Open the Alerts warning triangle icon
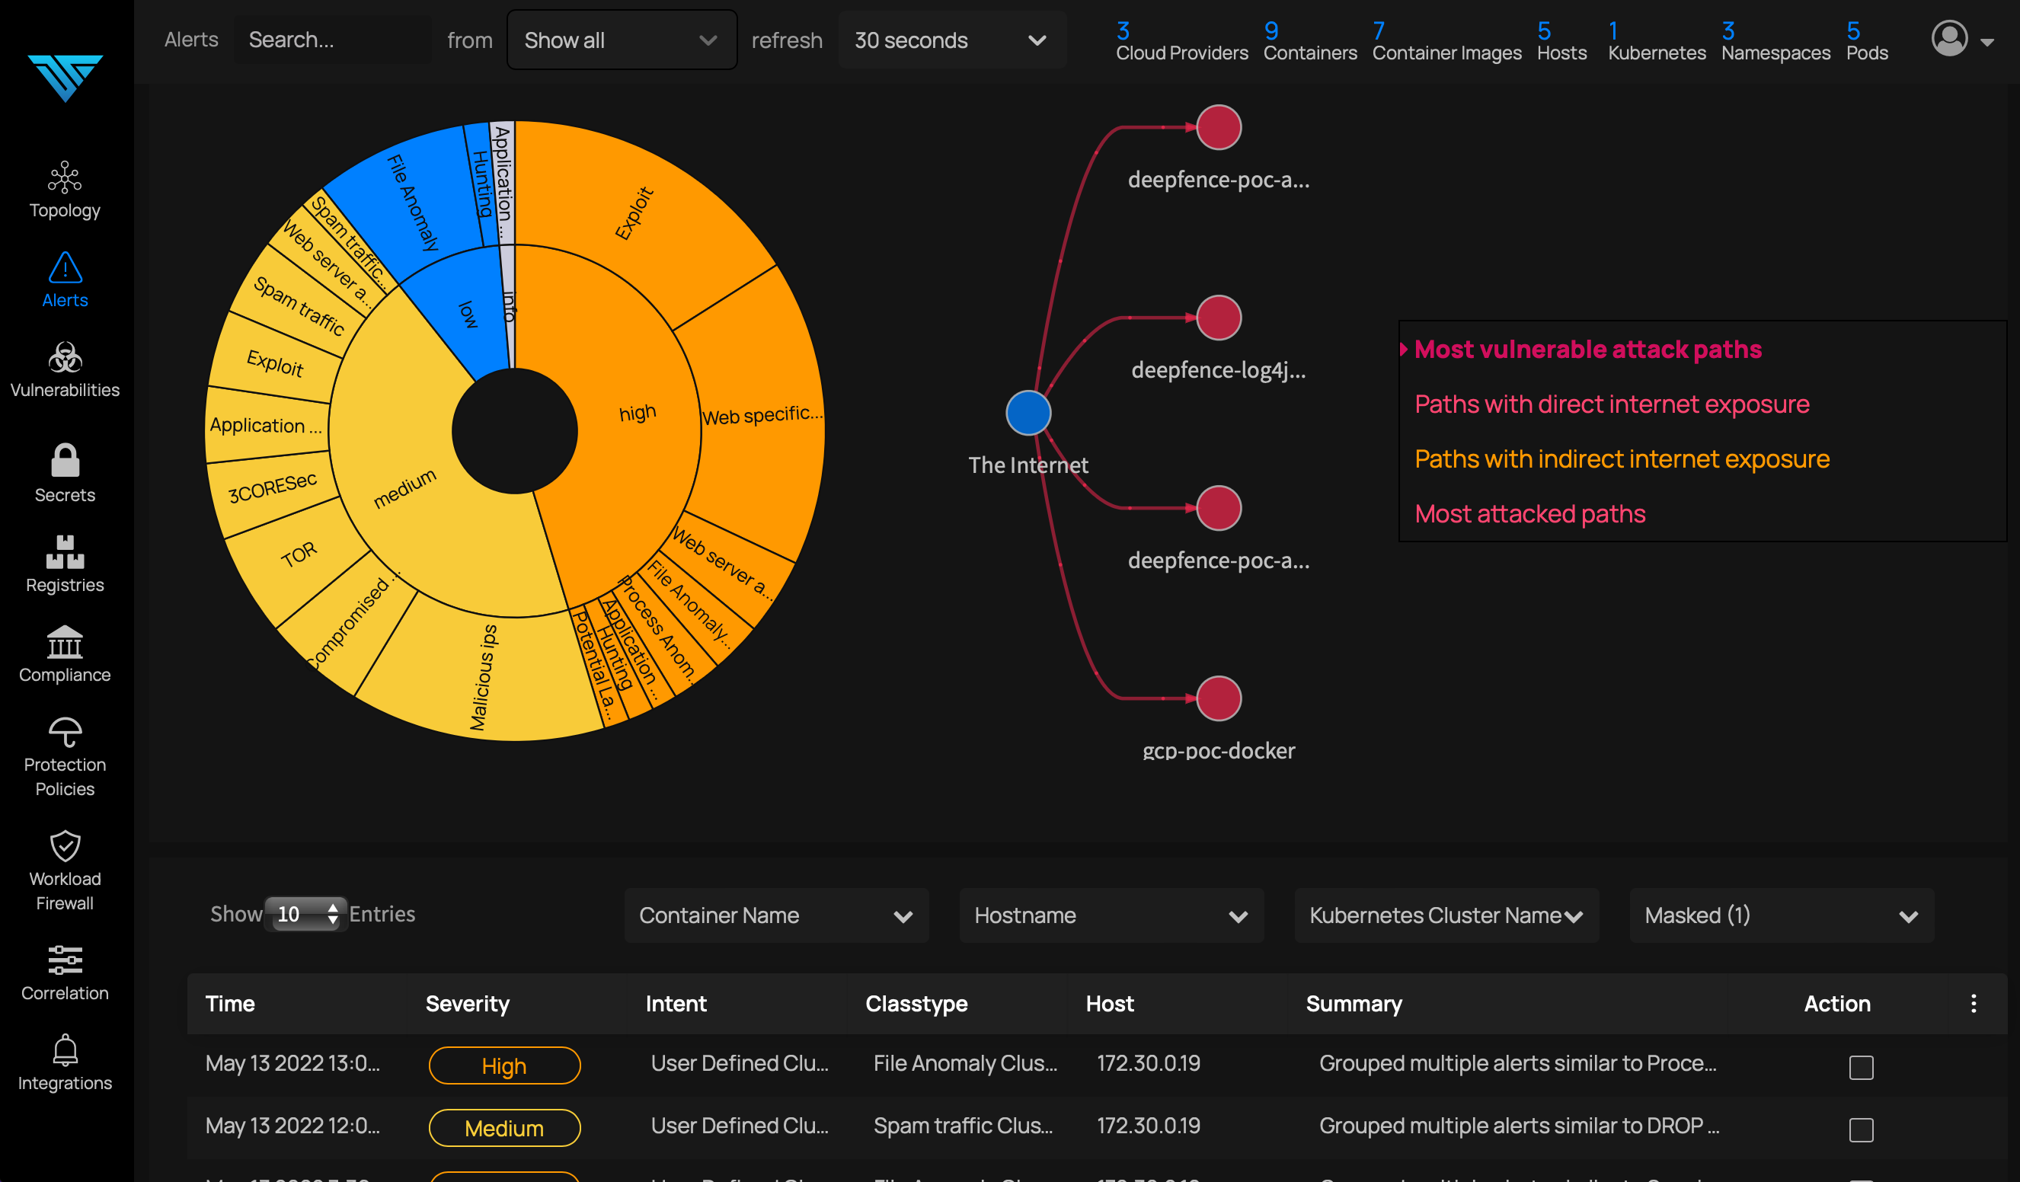The width and height of the screenshot is (2020, 1182). [x=65, y=267]
